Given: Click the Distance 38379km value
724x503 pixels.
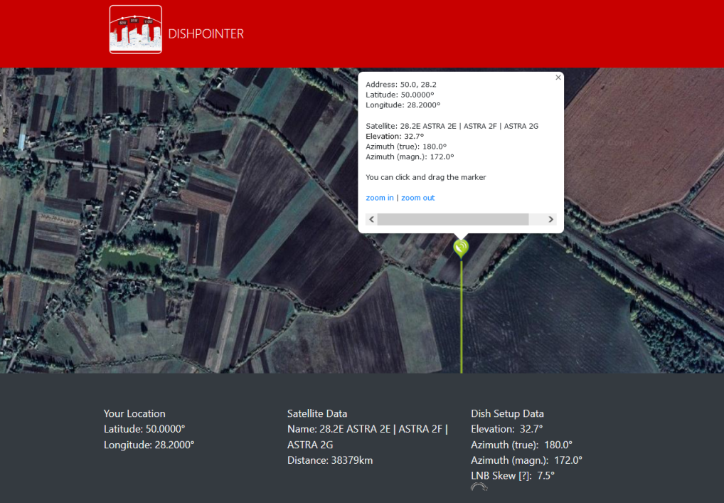Looking at the screenshot, I should [330, 460].
